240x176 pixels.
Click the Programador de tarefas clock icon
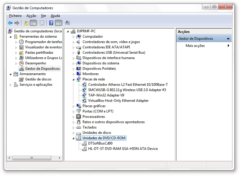(21, 42)
